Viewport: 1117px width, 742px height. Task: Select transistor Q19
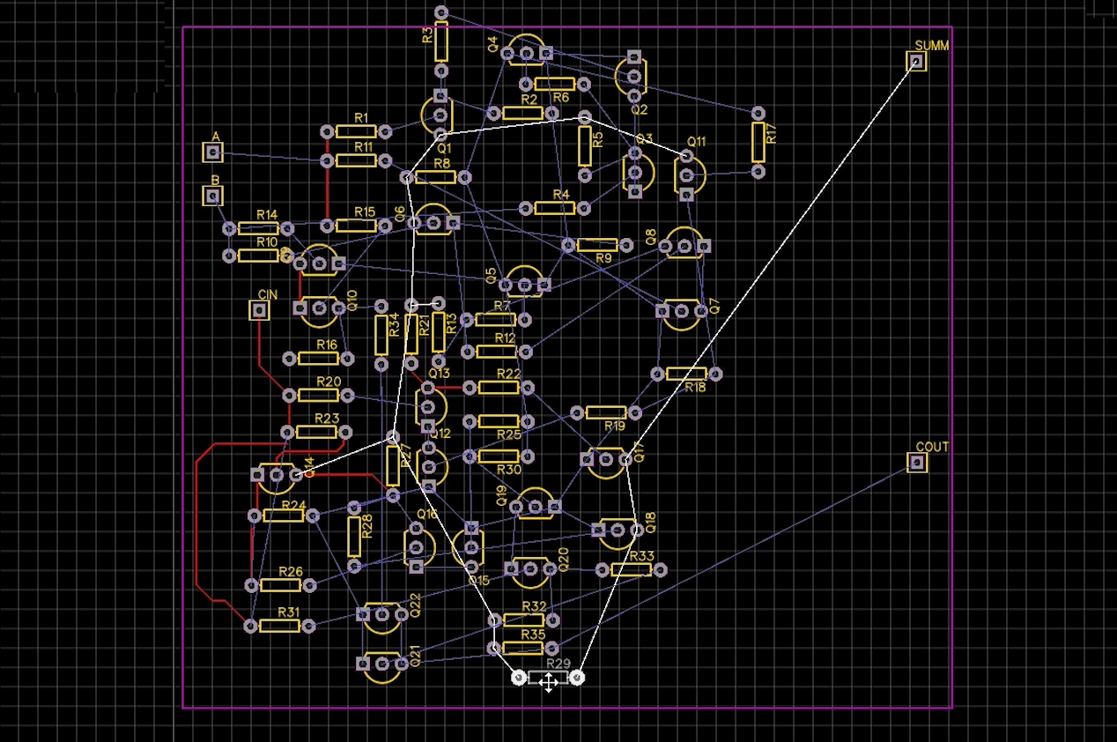coord(535,503)
